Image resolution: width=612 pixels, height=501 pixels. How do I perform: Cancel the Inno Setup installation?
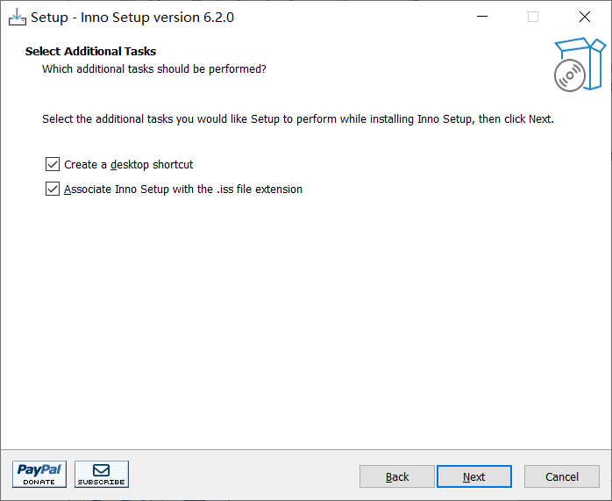562,476
